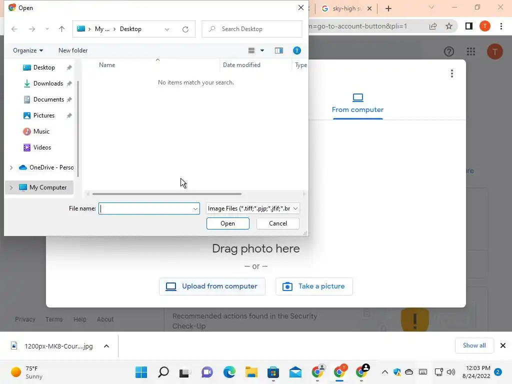Open Windows Start menu
Image resolution: width=512 pixels, height=384 pixels.
pyautogui.click(x=141, y=372)
